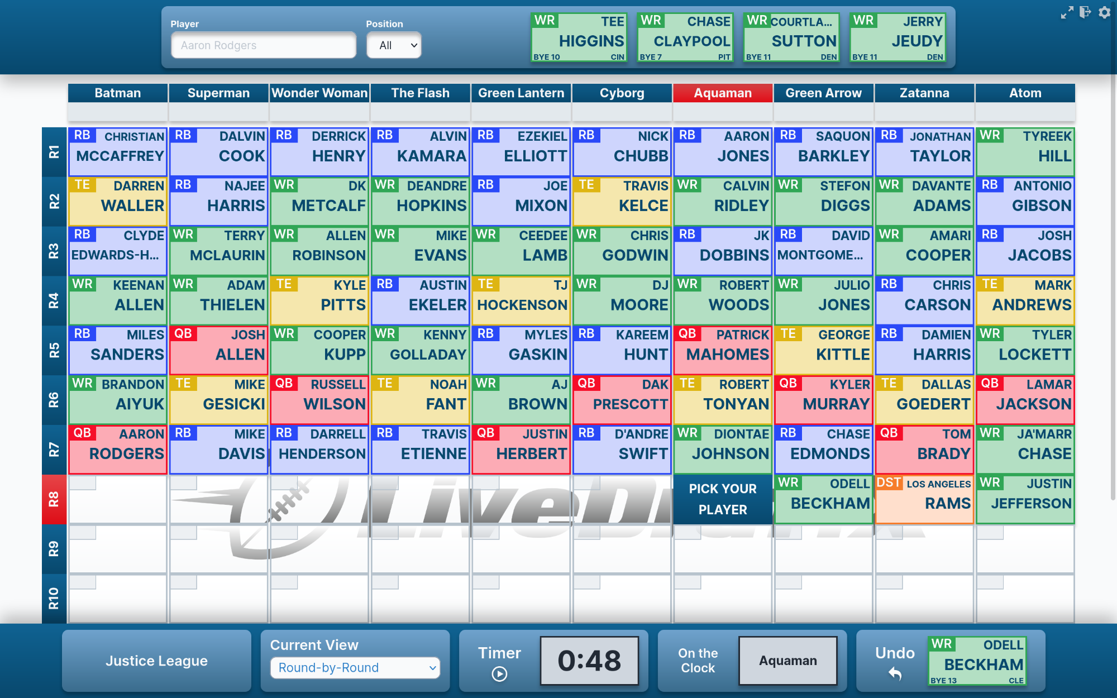Select the R8 round label
1117x698 pixels.
(x=54, y=499)
